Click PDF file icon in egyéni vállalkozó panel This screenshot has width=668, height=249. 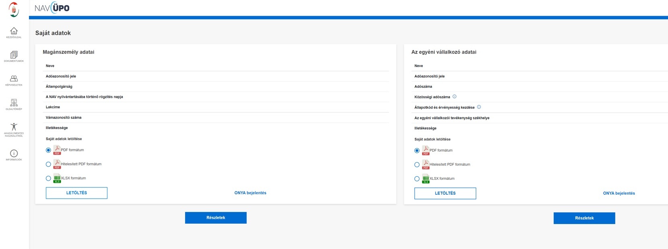425,150
